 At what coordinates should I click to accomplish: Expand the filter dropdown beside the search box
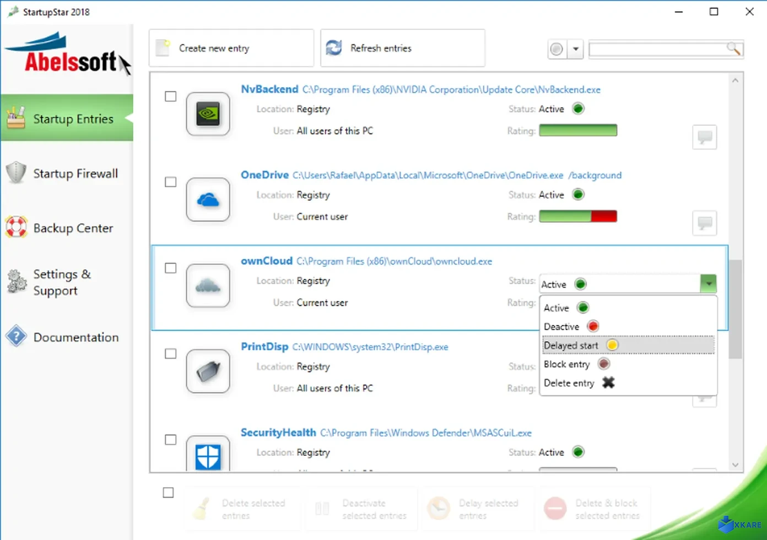click(x=575, y=49)
